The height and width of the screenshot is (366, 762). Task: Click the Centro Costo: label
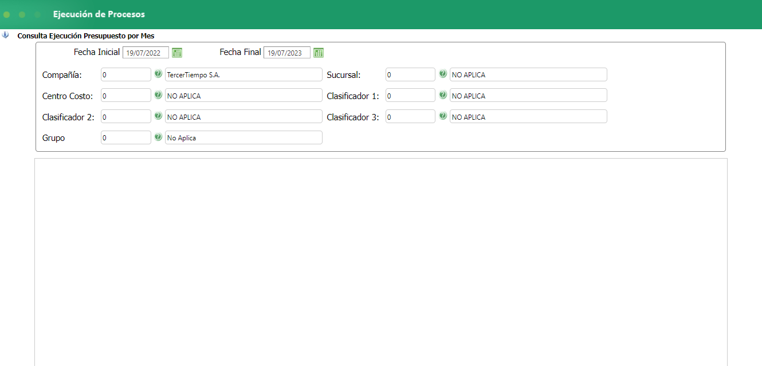pyautogui.click(x=68, y=96)
